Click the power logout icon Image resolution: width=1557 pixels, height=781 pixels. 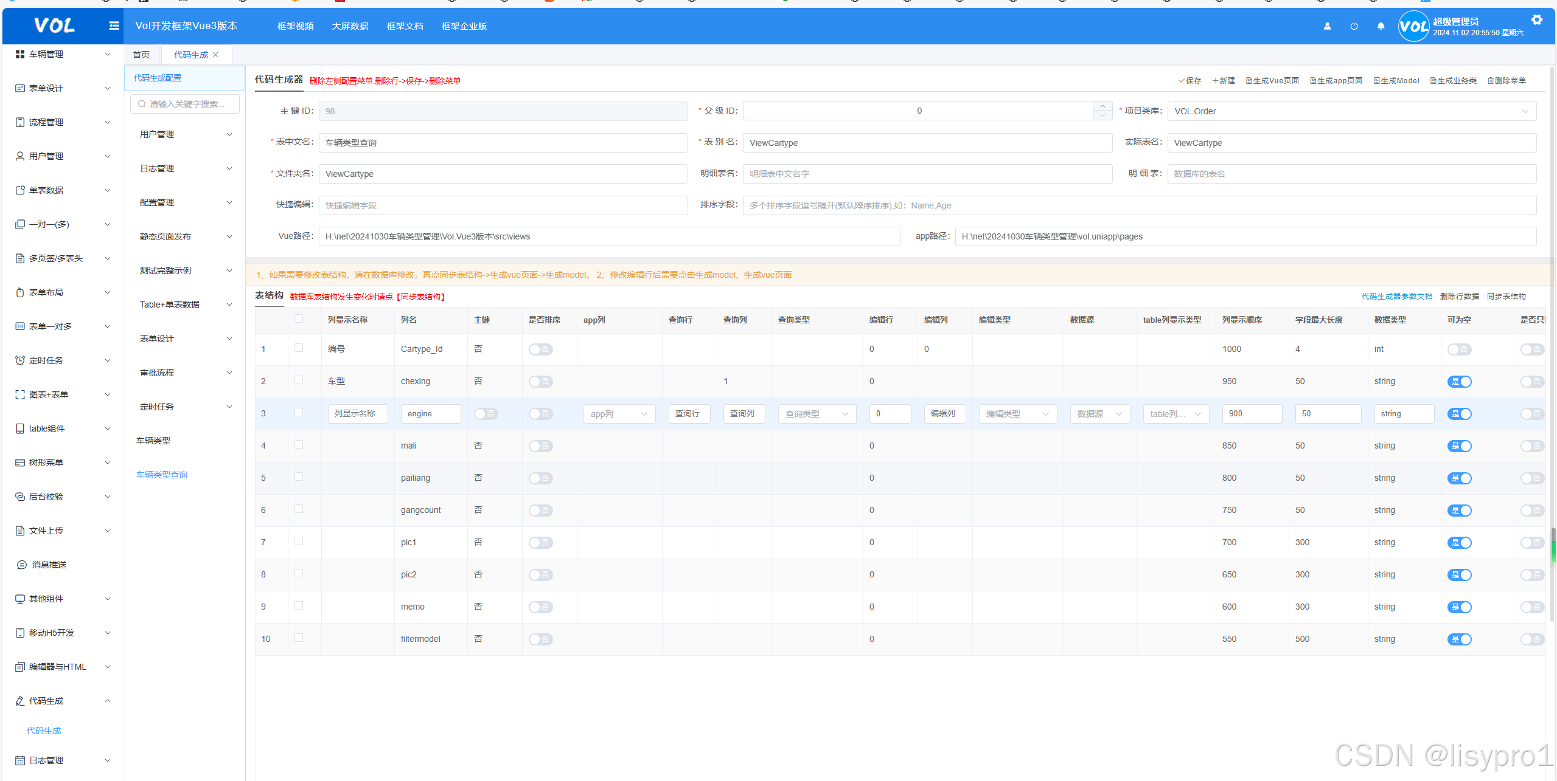pyautogui.click(x=1354, y=26)
